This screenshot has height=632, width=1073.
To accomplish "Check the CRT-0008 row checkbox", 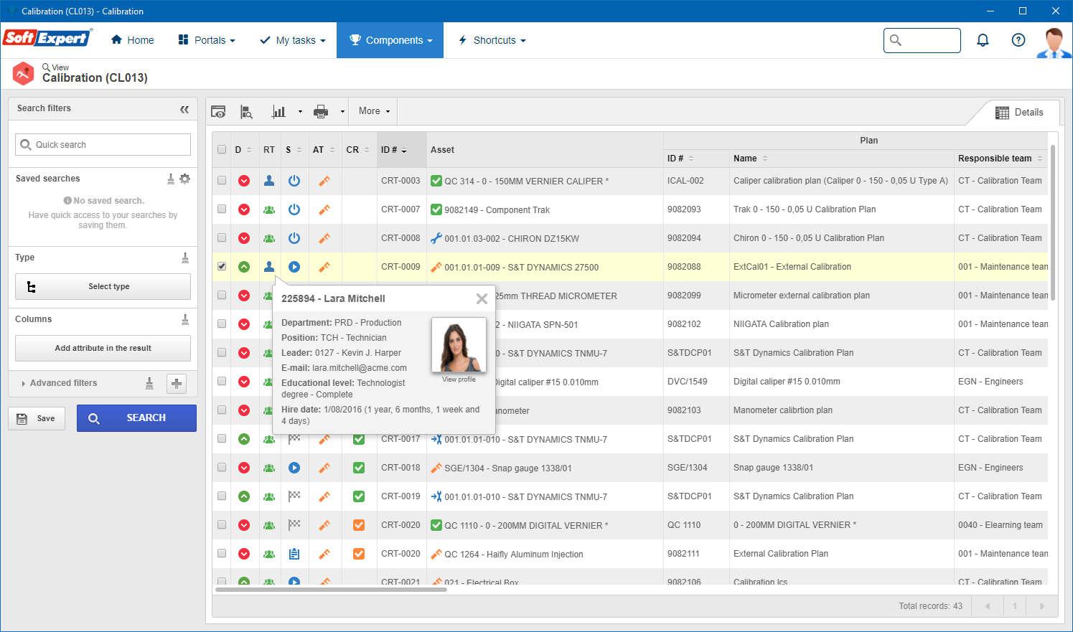I will pos(222,238).
